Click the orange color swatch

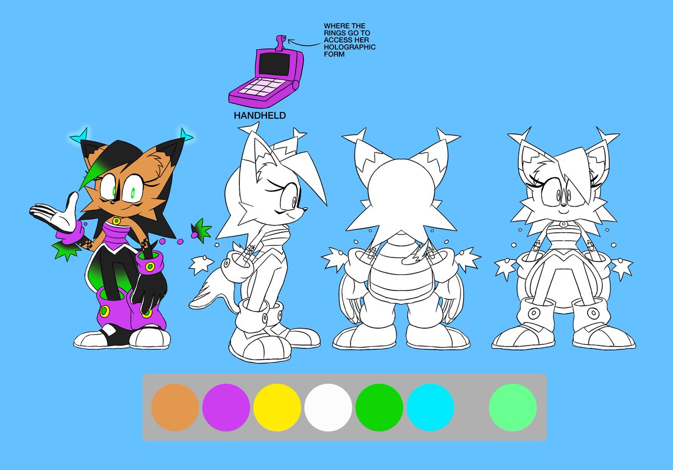pyautogui.click(x=175, y=407)
